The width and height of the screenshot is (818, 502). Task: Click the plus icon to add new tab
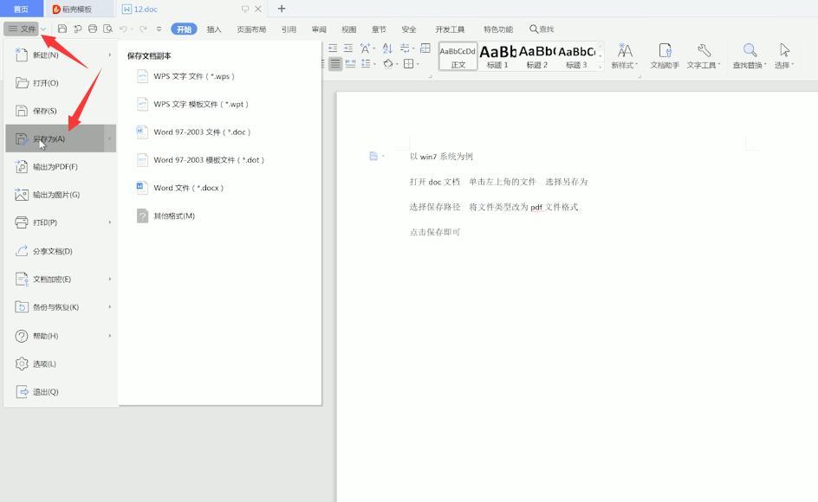[x=281, y=9]
